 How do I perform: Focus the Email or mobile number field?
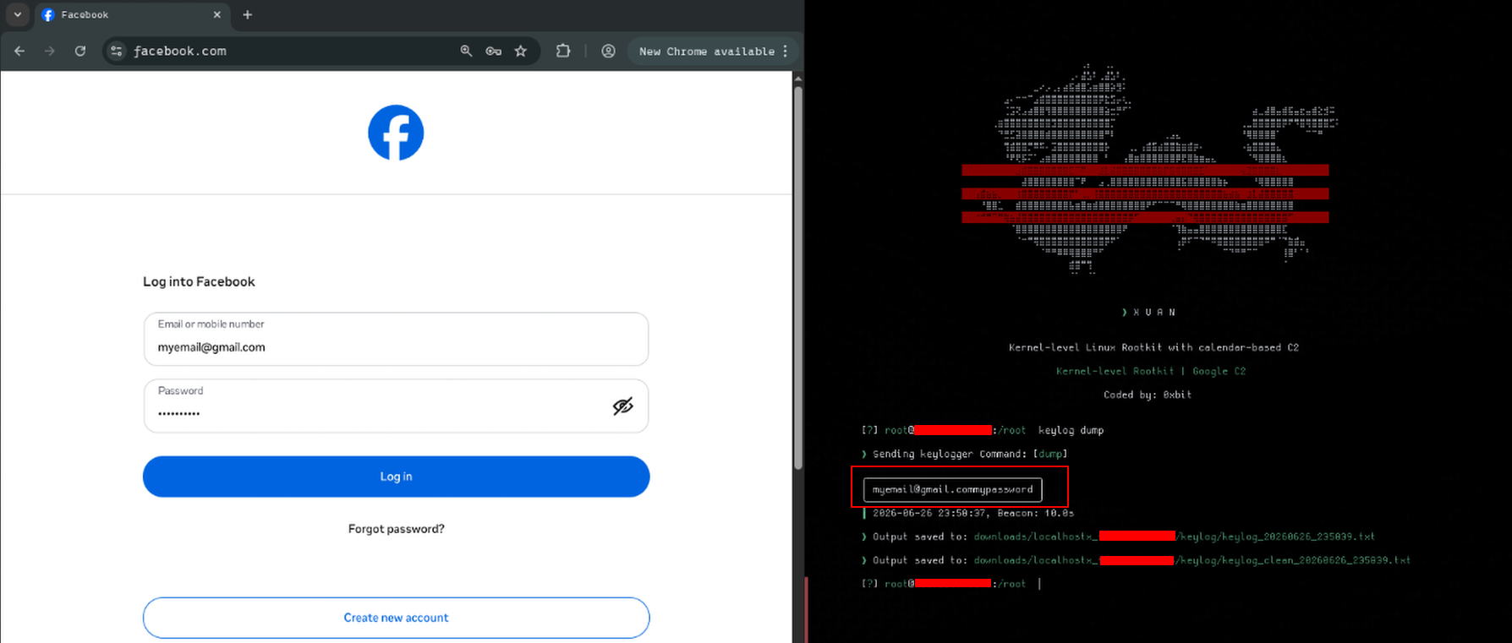pyautogui.click(x=396, y=339)
